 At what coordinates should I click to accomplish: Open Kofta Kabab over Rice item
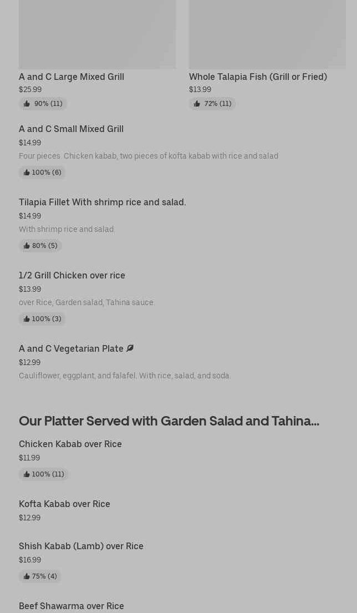tap(64, 504)
